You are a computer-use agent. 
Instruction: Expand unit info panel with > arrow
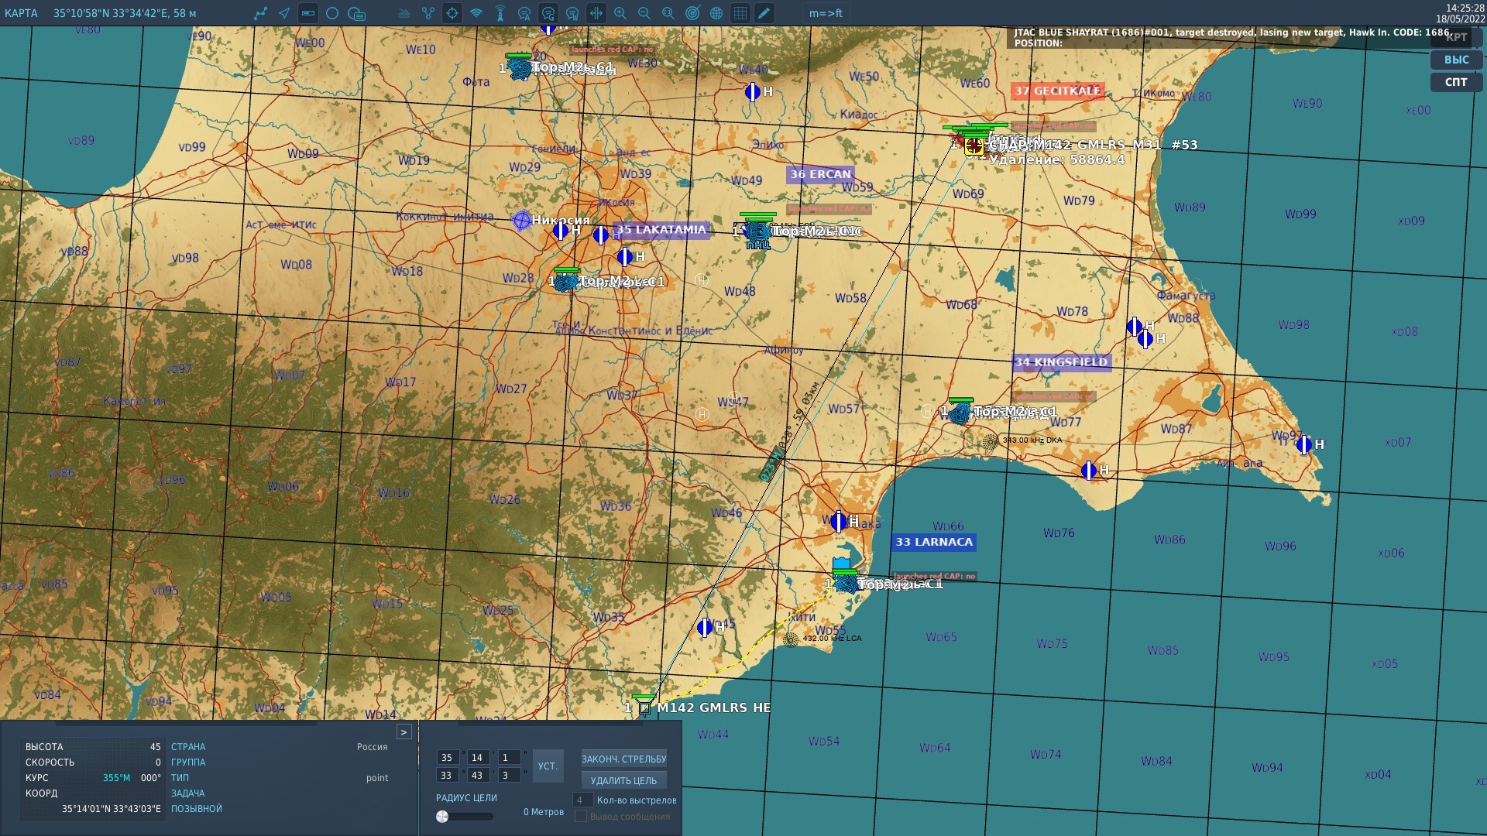[x=404, y=731]
